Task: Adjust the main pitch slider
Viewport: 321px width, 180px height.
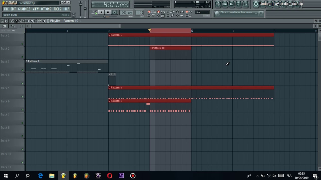Action: click(x=85, y=9)
